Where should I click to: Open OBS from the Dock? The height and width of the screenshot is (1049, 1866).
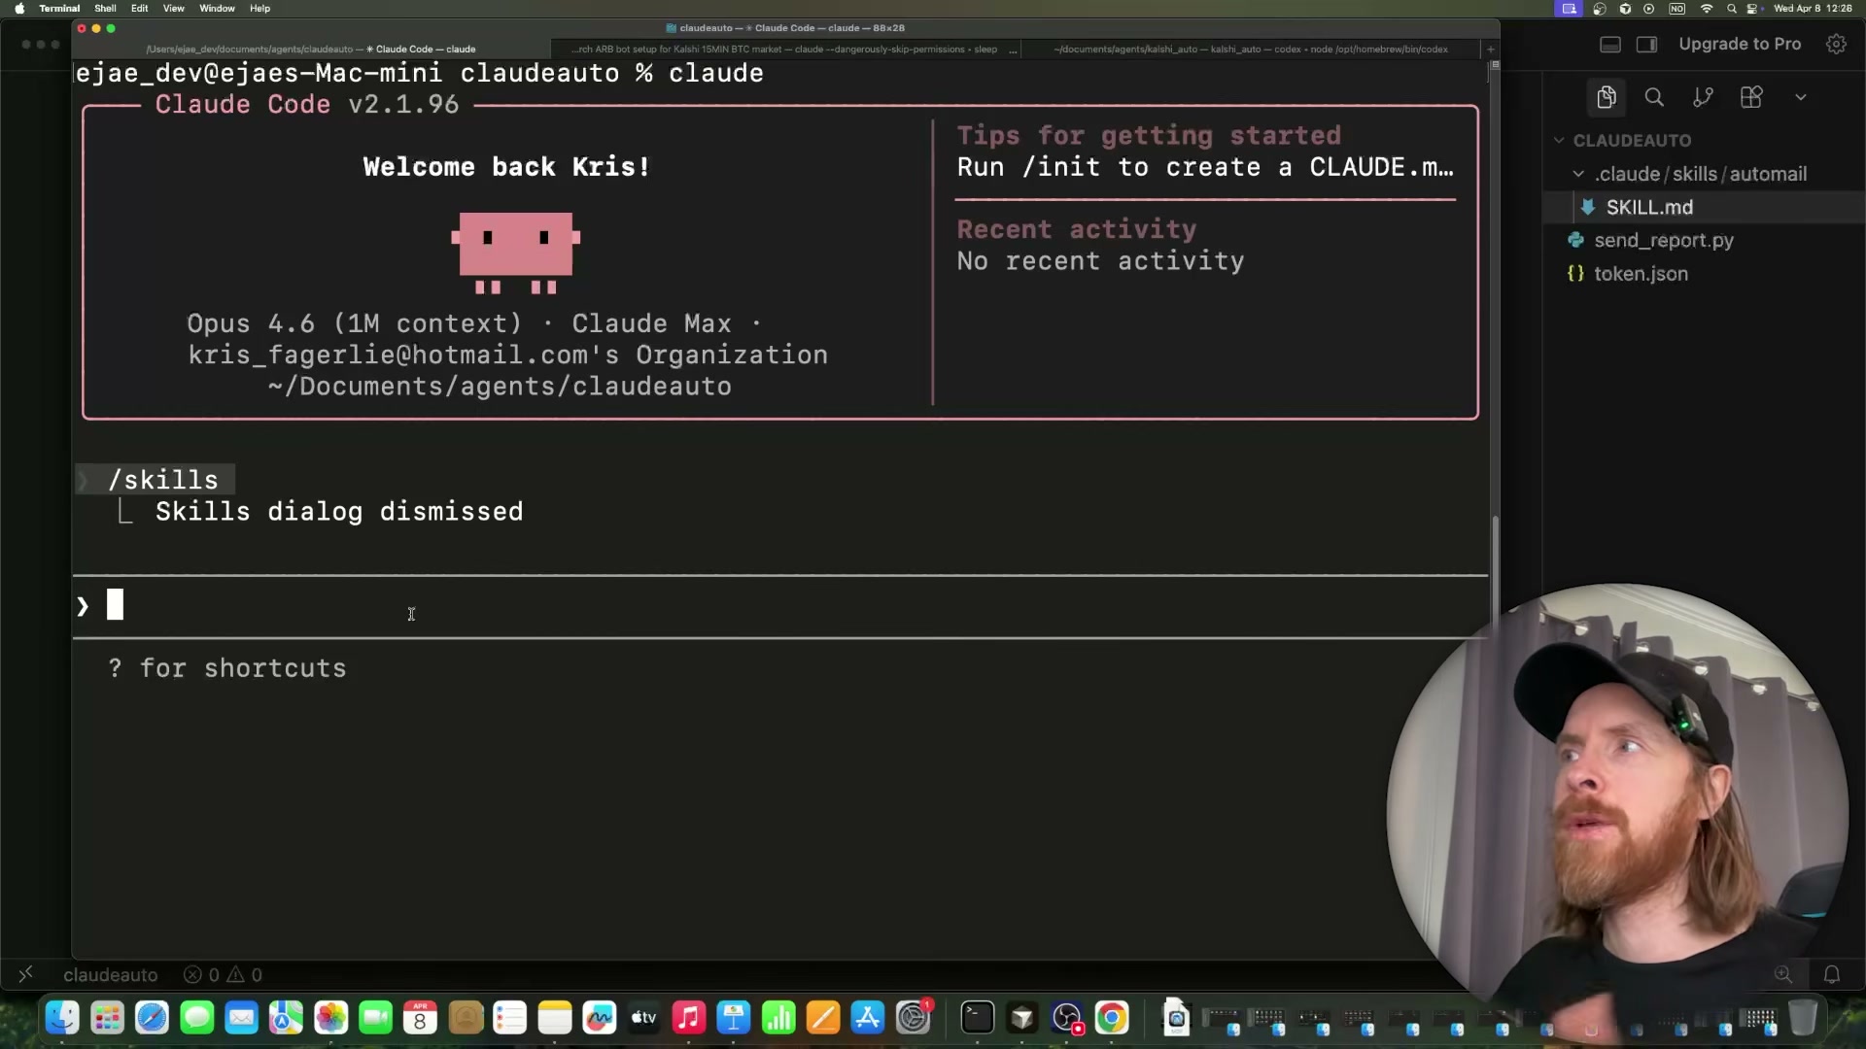1067,1018
